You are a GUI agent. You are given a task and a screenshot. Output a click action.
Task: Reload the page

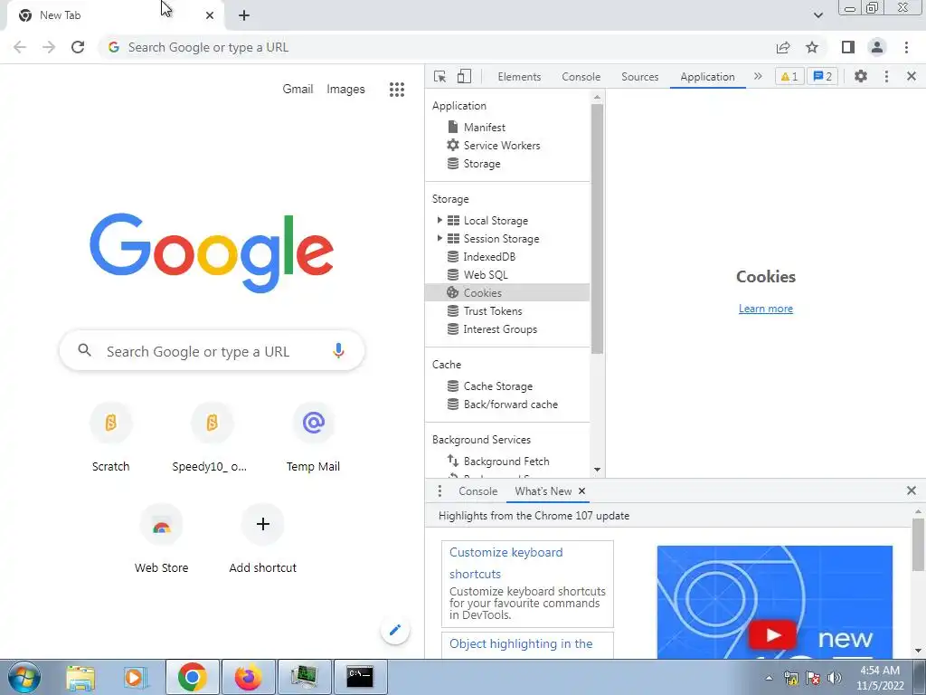(x=78, y=47)
